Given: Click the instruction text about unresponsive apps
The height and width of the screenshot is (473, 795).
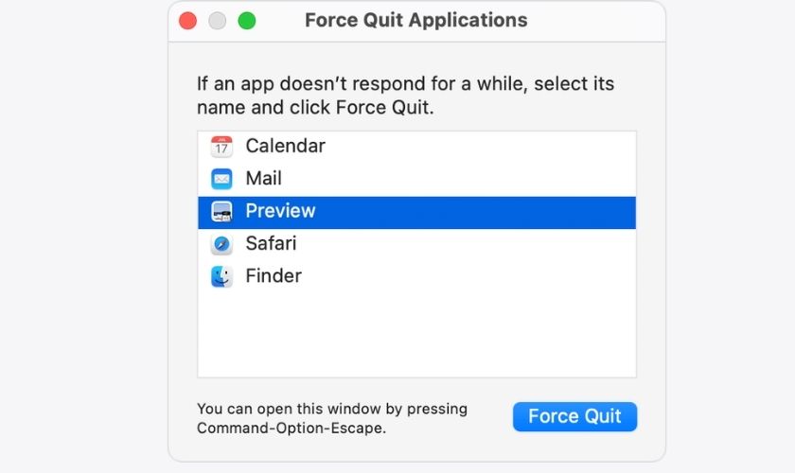Looking at the screenshot, I should pos(405,96).
